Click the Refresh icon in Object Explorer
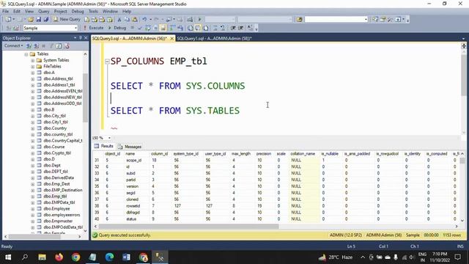Viewport: 469px width, 264px height. tap(59, 45)
